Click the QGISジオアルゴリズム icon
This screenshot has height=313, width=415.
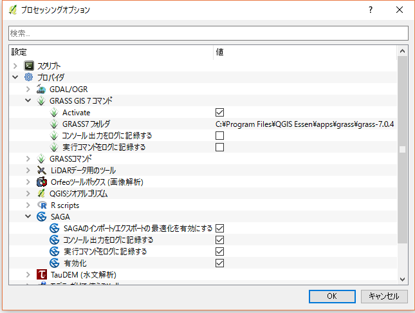[41, 193]
